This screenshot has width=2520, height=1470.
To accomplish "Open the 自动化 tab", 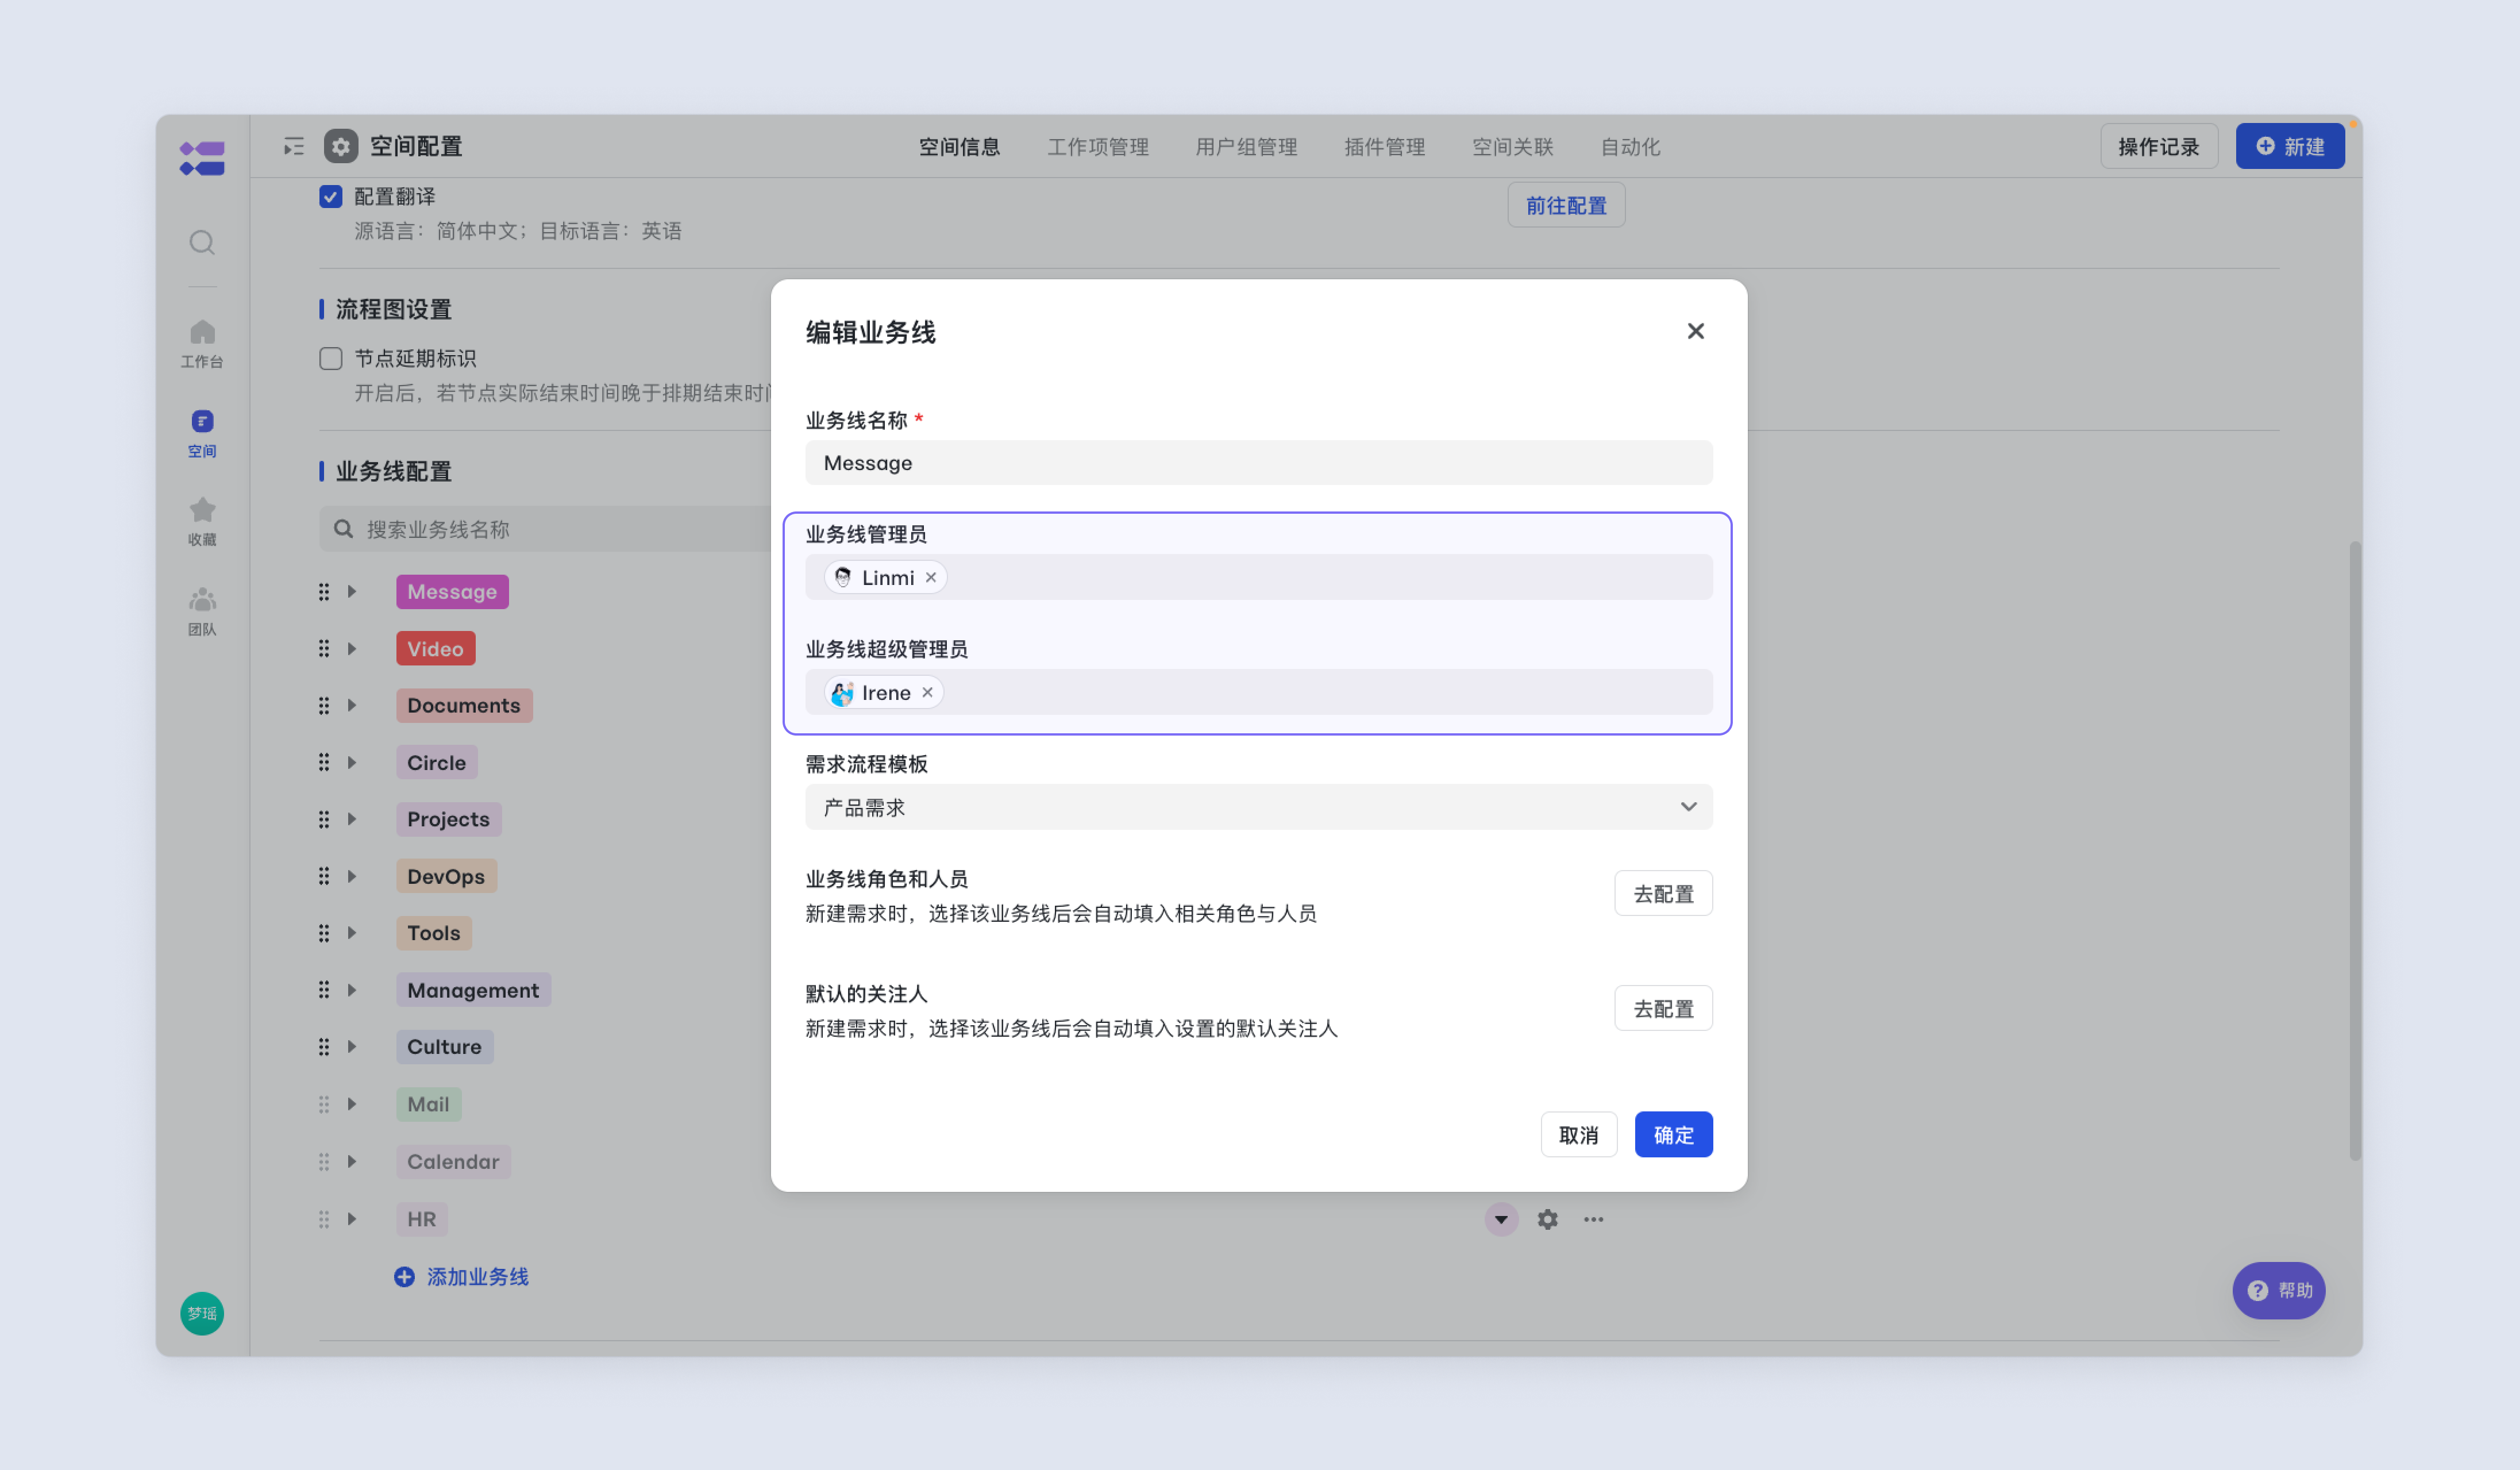I will [x=1630, y=147].
